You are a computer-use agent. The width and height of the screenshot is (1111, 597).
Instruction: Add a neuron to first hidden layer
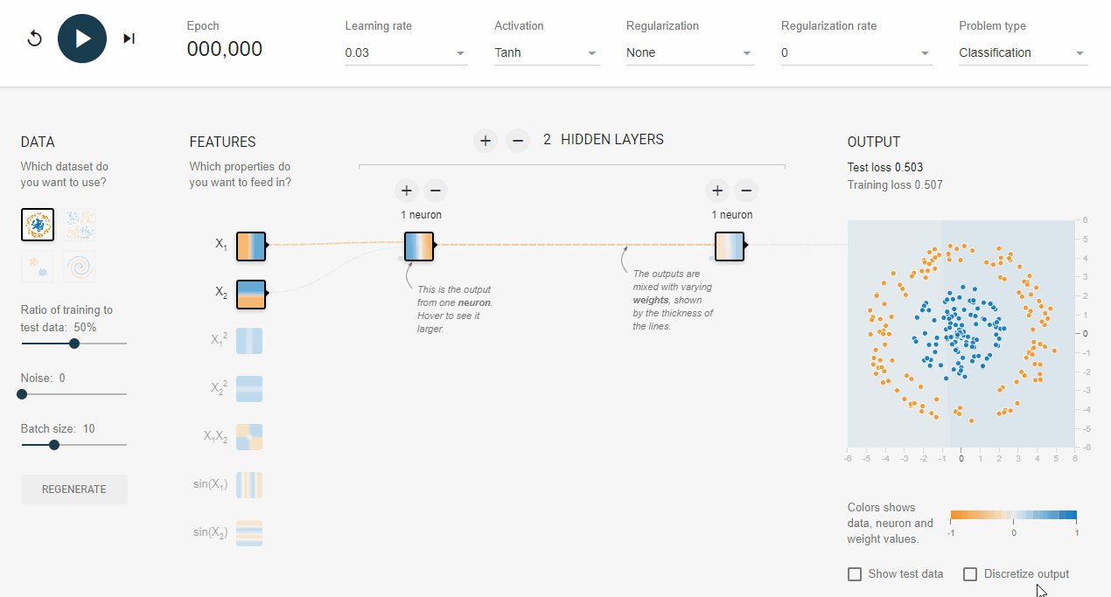[x=406, y=191]
